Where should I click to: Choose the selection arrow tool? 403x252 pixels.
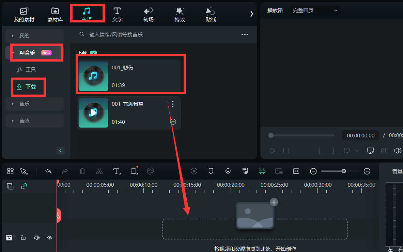point(24,171)
